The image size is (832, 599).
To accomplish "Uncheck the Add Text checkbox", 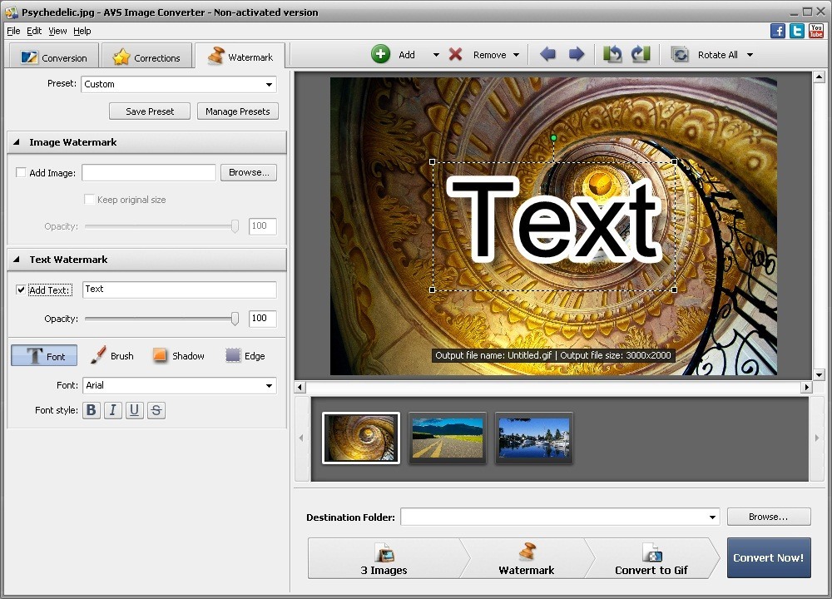I will [20, 289].
